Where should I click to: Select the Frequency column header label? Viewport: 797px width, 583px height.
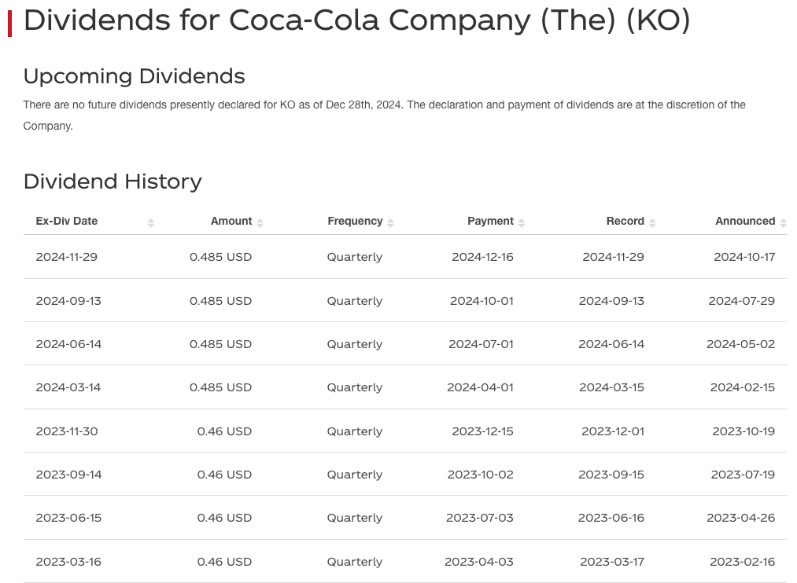[355, 222]
